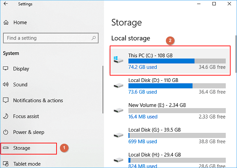Open Local Disk (G:) storage details
This screenshot has height=168, width=237.
[x=155, y=130]
